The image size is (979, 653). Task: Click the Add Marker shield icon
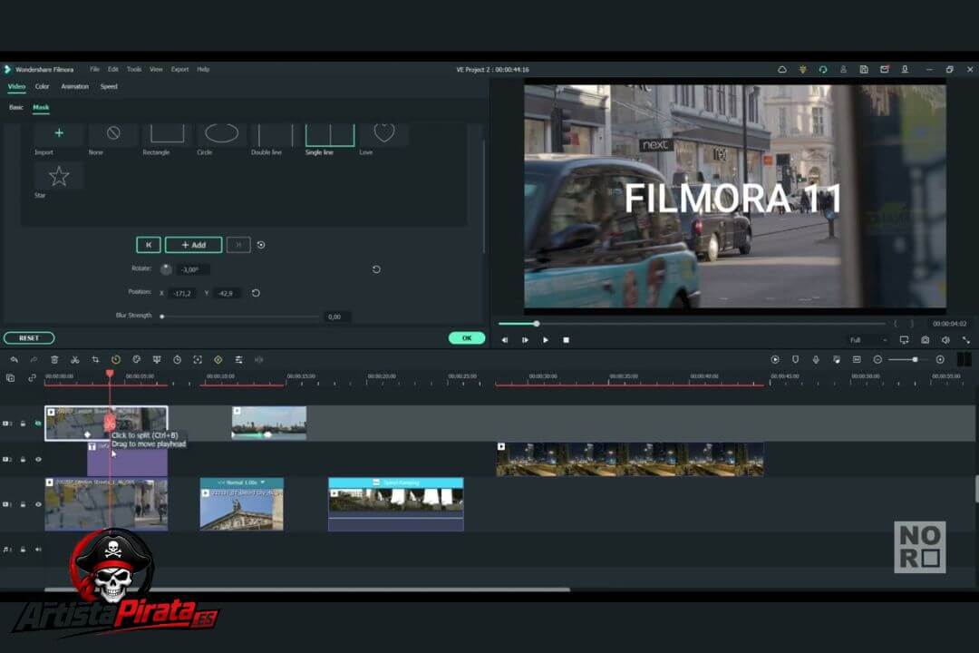pos(796,359)
